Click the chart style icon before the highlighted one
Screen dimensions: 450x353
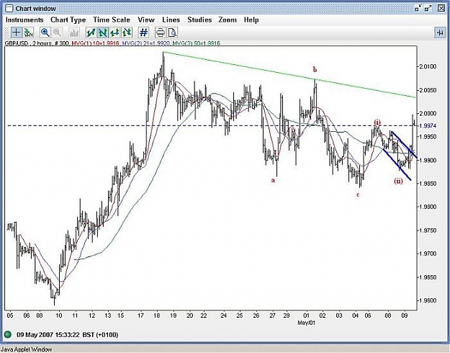pyautogui.click(x=91, y=32)
